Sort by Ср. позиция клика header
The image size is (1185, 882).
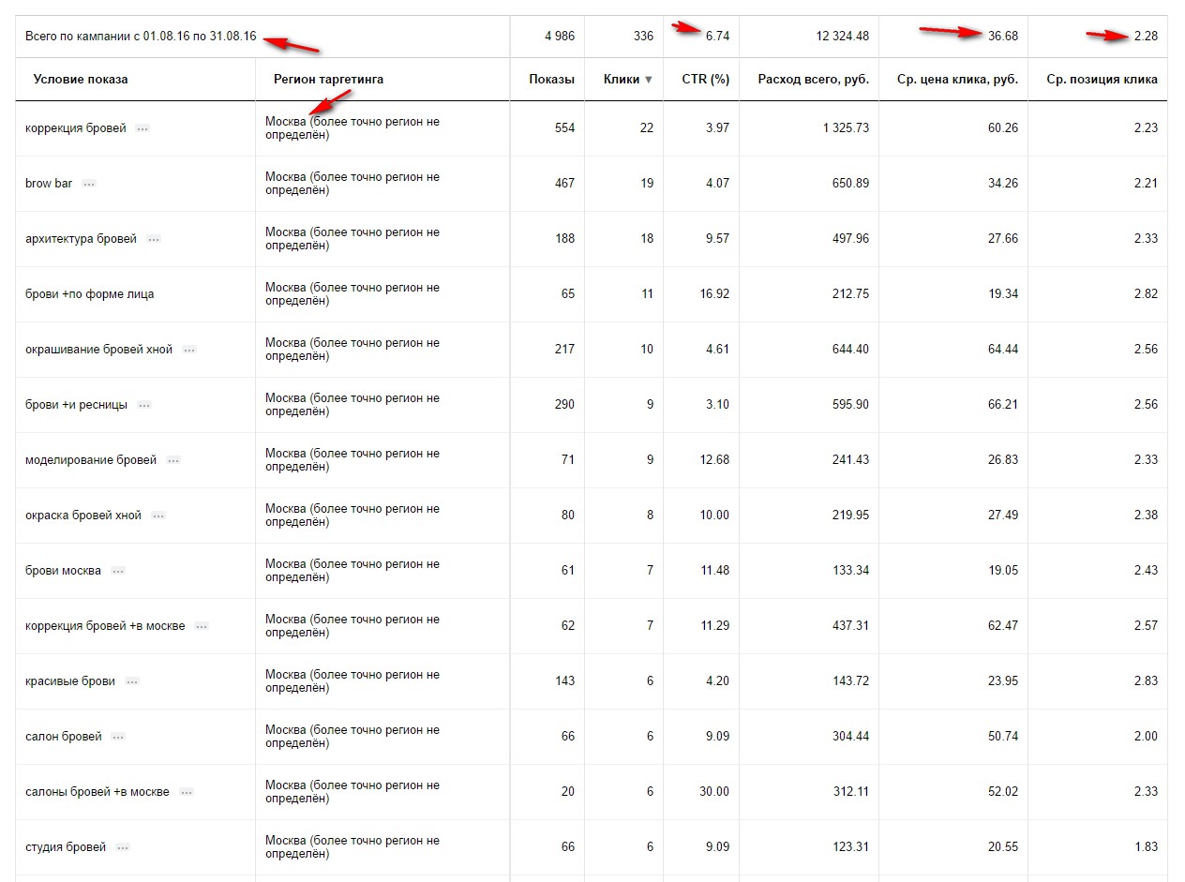pyautogui.click(x=1102, y=80)
